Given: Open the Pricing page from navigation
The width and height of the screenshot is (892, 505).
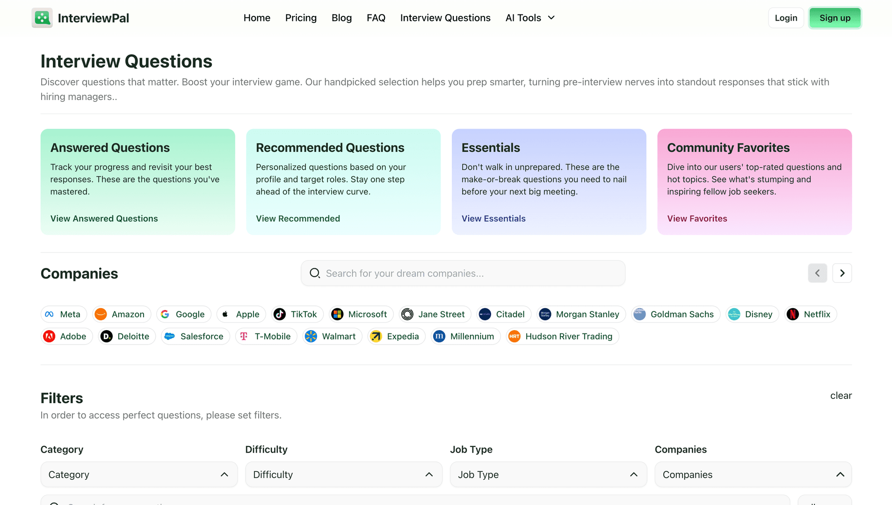Looking at the screenshot, I should [x=301, y=18].
